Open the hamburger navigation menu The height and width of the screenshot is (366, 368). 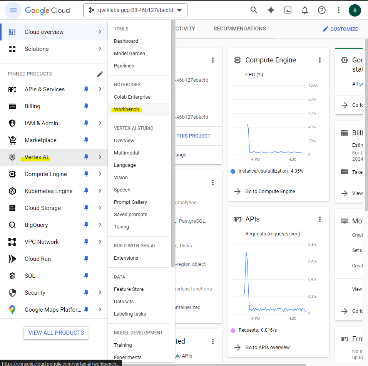pyautogui.click(x=13, y=10)
